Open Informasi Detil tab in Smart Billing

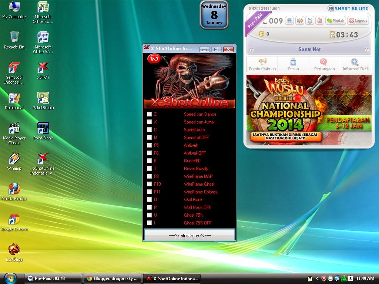point(355,64)
